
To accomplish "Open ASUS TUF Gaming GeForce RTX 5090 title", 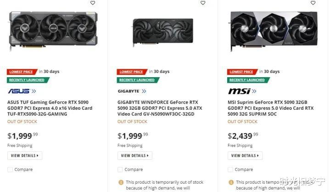I will 50,108.
